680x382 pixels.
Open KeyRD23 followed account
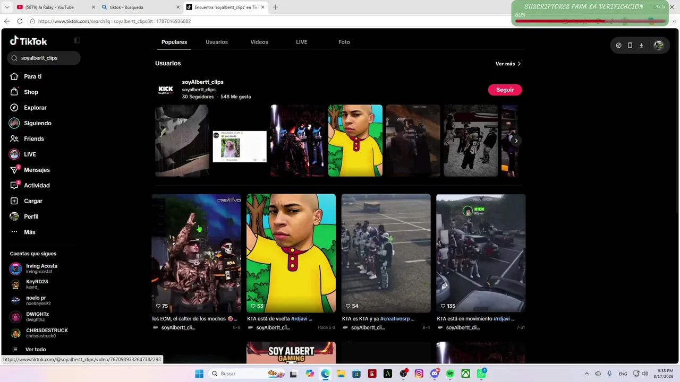point(37,284)
